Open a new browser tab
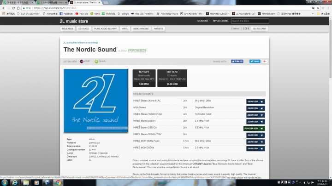Image resolution: width=332 pixels, height=186 pixels. pyautogui.click(x=106, y=3)
